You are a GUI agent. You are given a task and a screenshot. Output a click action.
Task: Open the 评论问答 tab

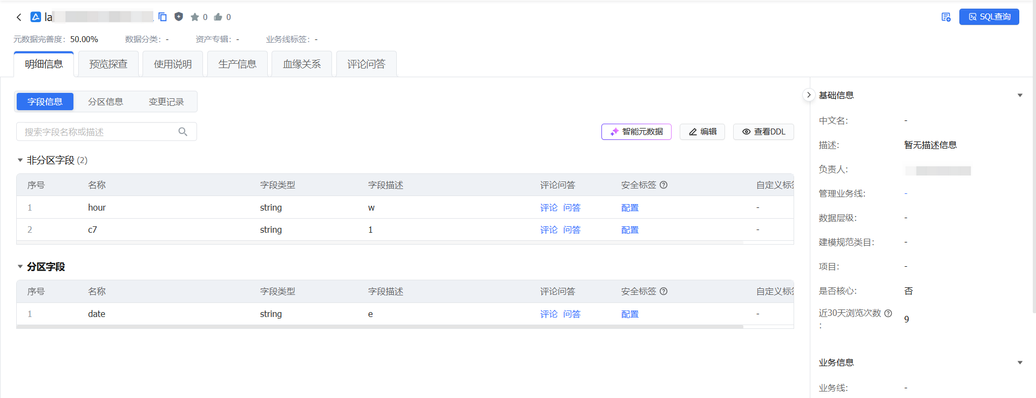(367, 64)
